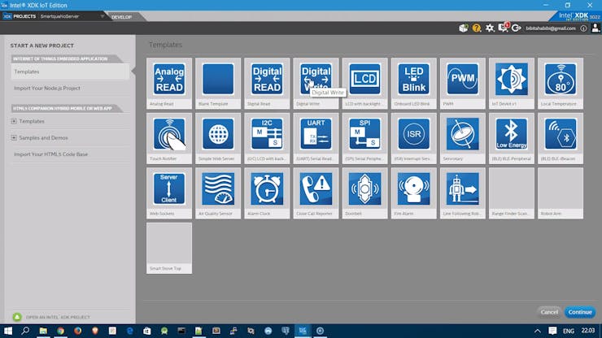The width and height of the screenshot is (602, 338).
Task: Pick the Onboard LED Blink template
Action: 414,83
